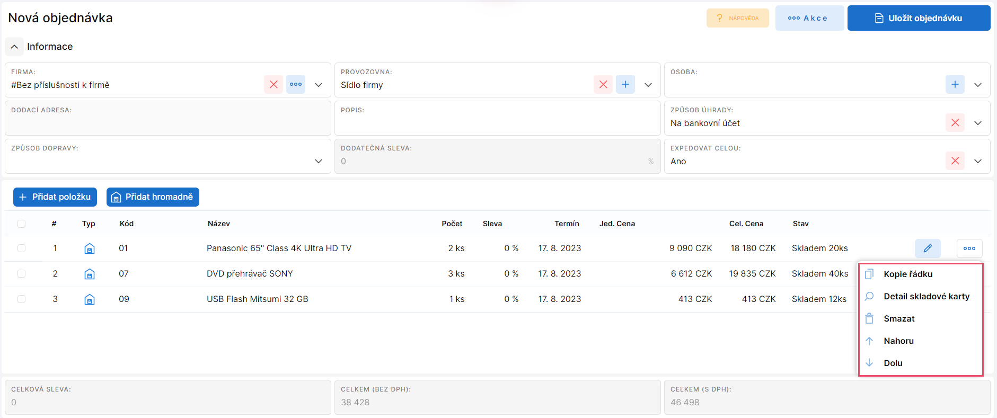Toggle select-all checkbox in table header
The height and width of the screenshot is (418, 997).
[x=21, y=224]
